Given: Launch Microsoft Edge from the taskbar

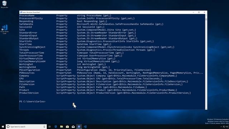Looking at the screenshot, I should (x=56, y=126).
